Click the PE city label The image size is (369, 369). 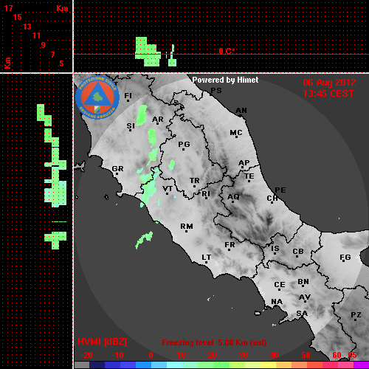pos(280,190)
